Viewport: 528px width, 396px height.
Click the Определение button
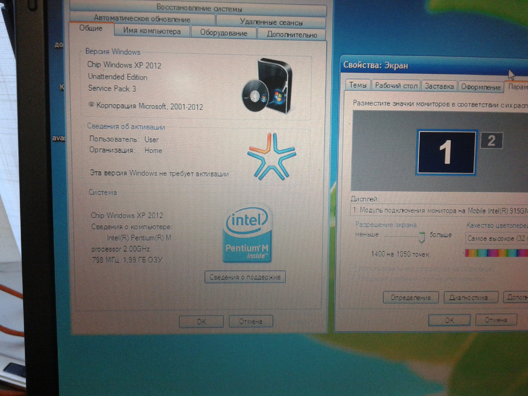point(411,297)
